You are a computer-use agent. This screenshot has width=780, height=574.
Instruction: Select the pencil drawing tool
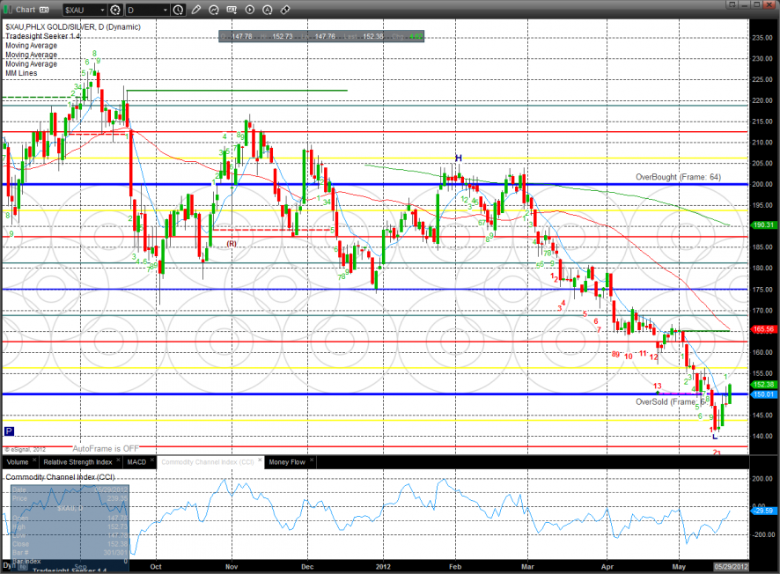(x=197, y=11)
